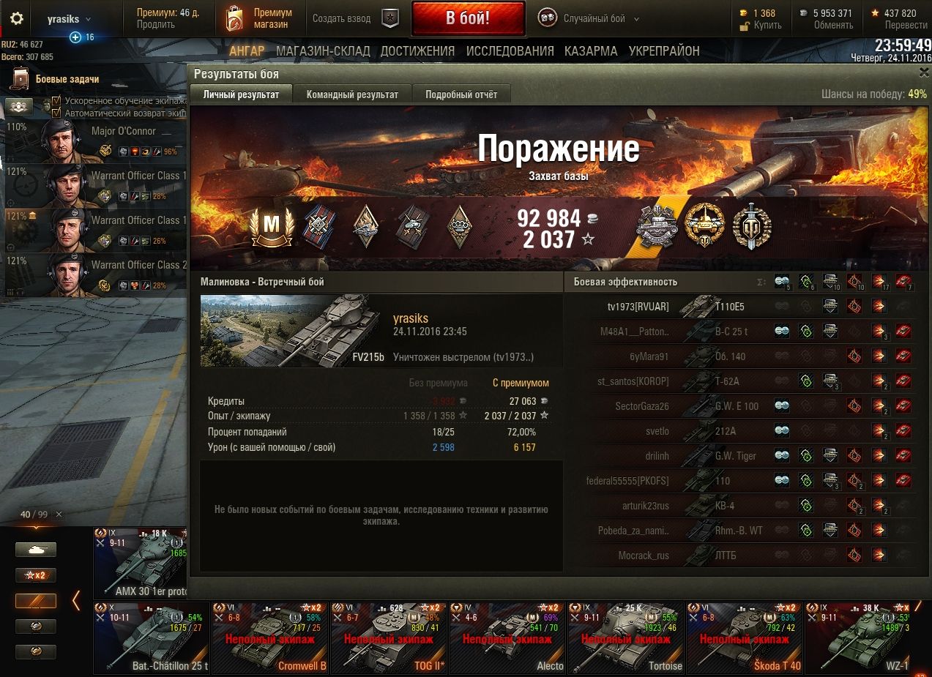Click the platoon shield star icon
This screenshot has height=677, width=932.
[391, 18]
